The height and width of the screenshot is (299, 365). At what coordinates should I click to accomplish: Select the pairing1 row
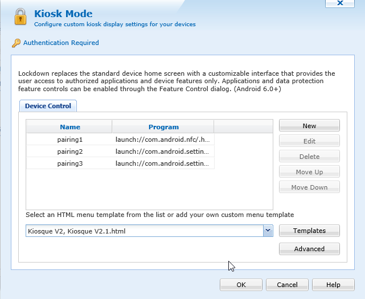point(69,139)
